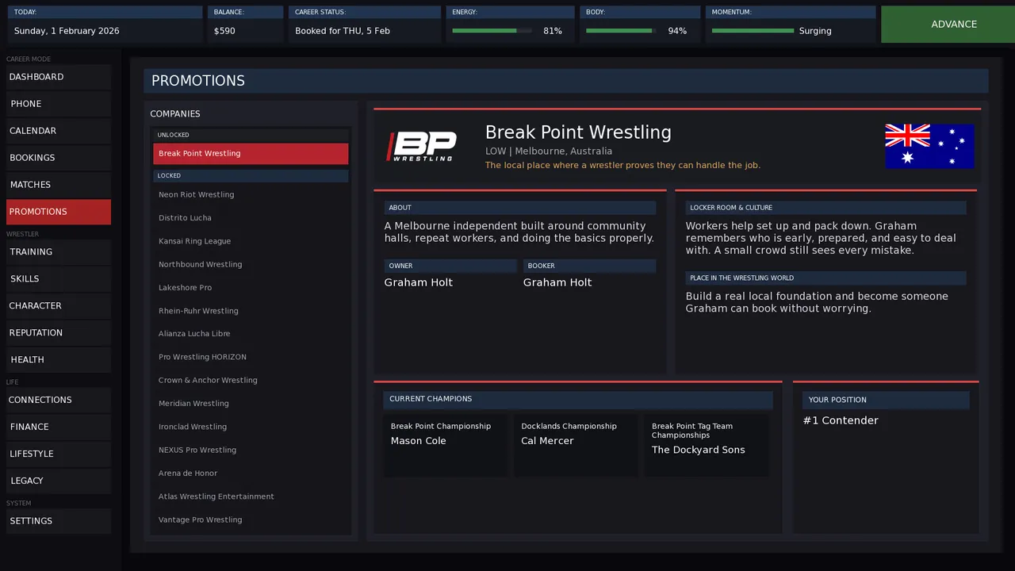Click the Momentum progress bar
Screen dimensions: 1015x571
tap(753, 31)
